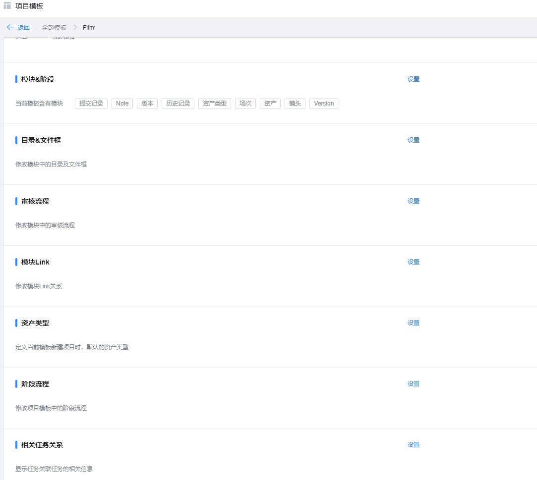Image resolution: width=537 pixels, height=480 pixels.
Task: Select the 历史记录 module tag
Action: point(178,104)
